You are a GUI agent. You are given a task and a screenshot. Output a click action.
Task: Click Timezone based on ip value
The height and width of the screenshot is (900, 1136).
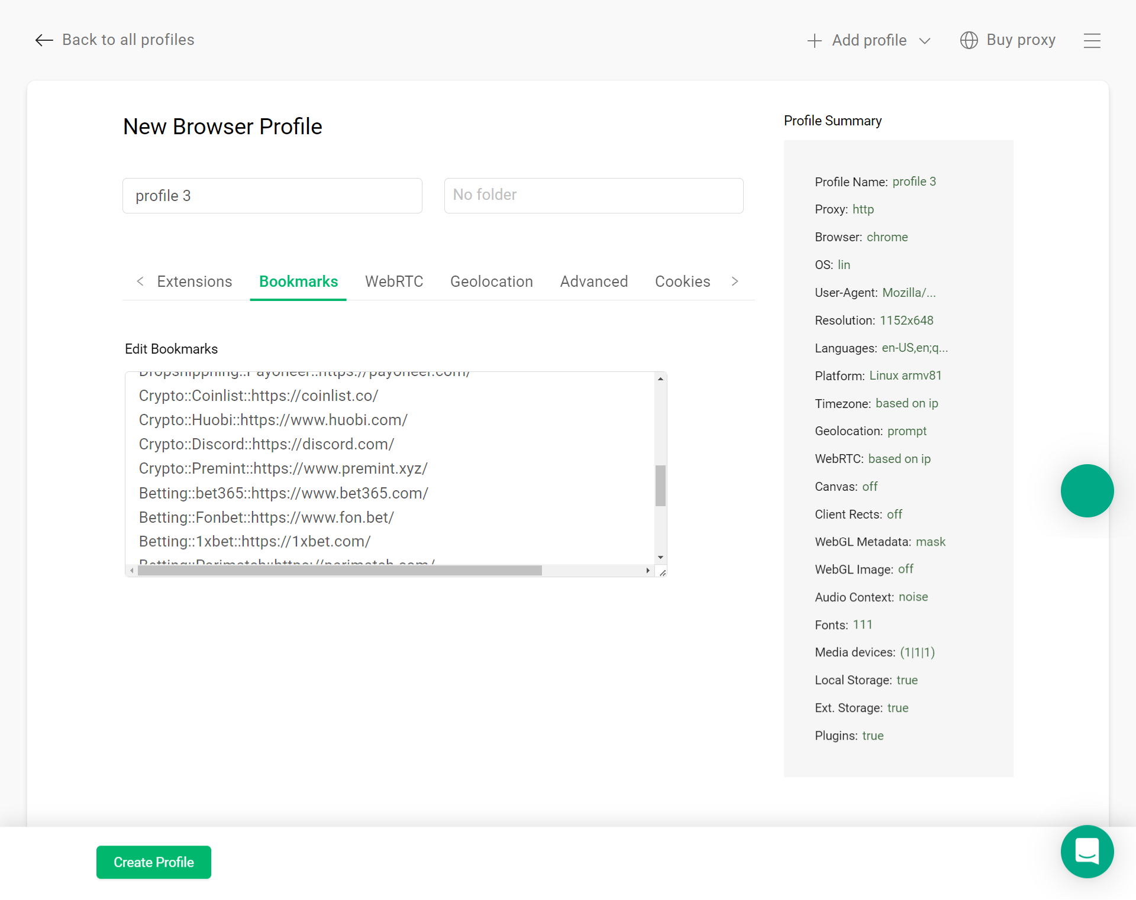(x=907, y=403)
